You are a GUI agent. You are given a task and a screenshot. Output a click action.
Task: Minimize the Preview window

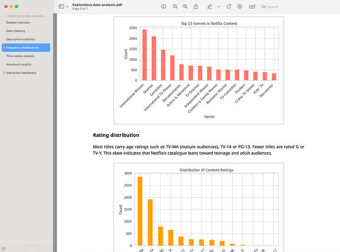[11, 6]
